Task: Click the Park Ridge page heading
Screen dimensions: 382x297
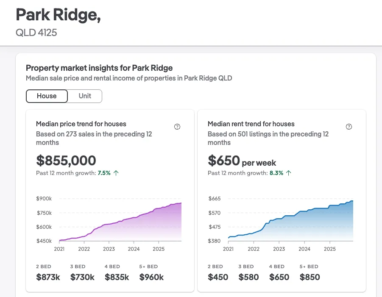Action: click(58, 15)
